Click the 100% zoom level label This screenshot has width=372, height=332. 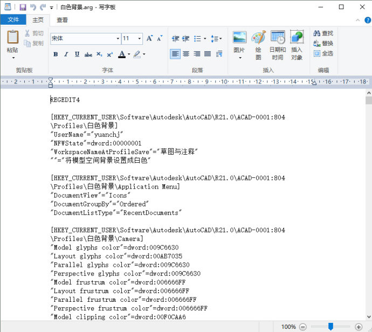(x=288, y=327)
